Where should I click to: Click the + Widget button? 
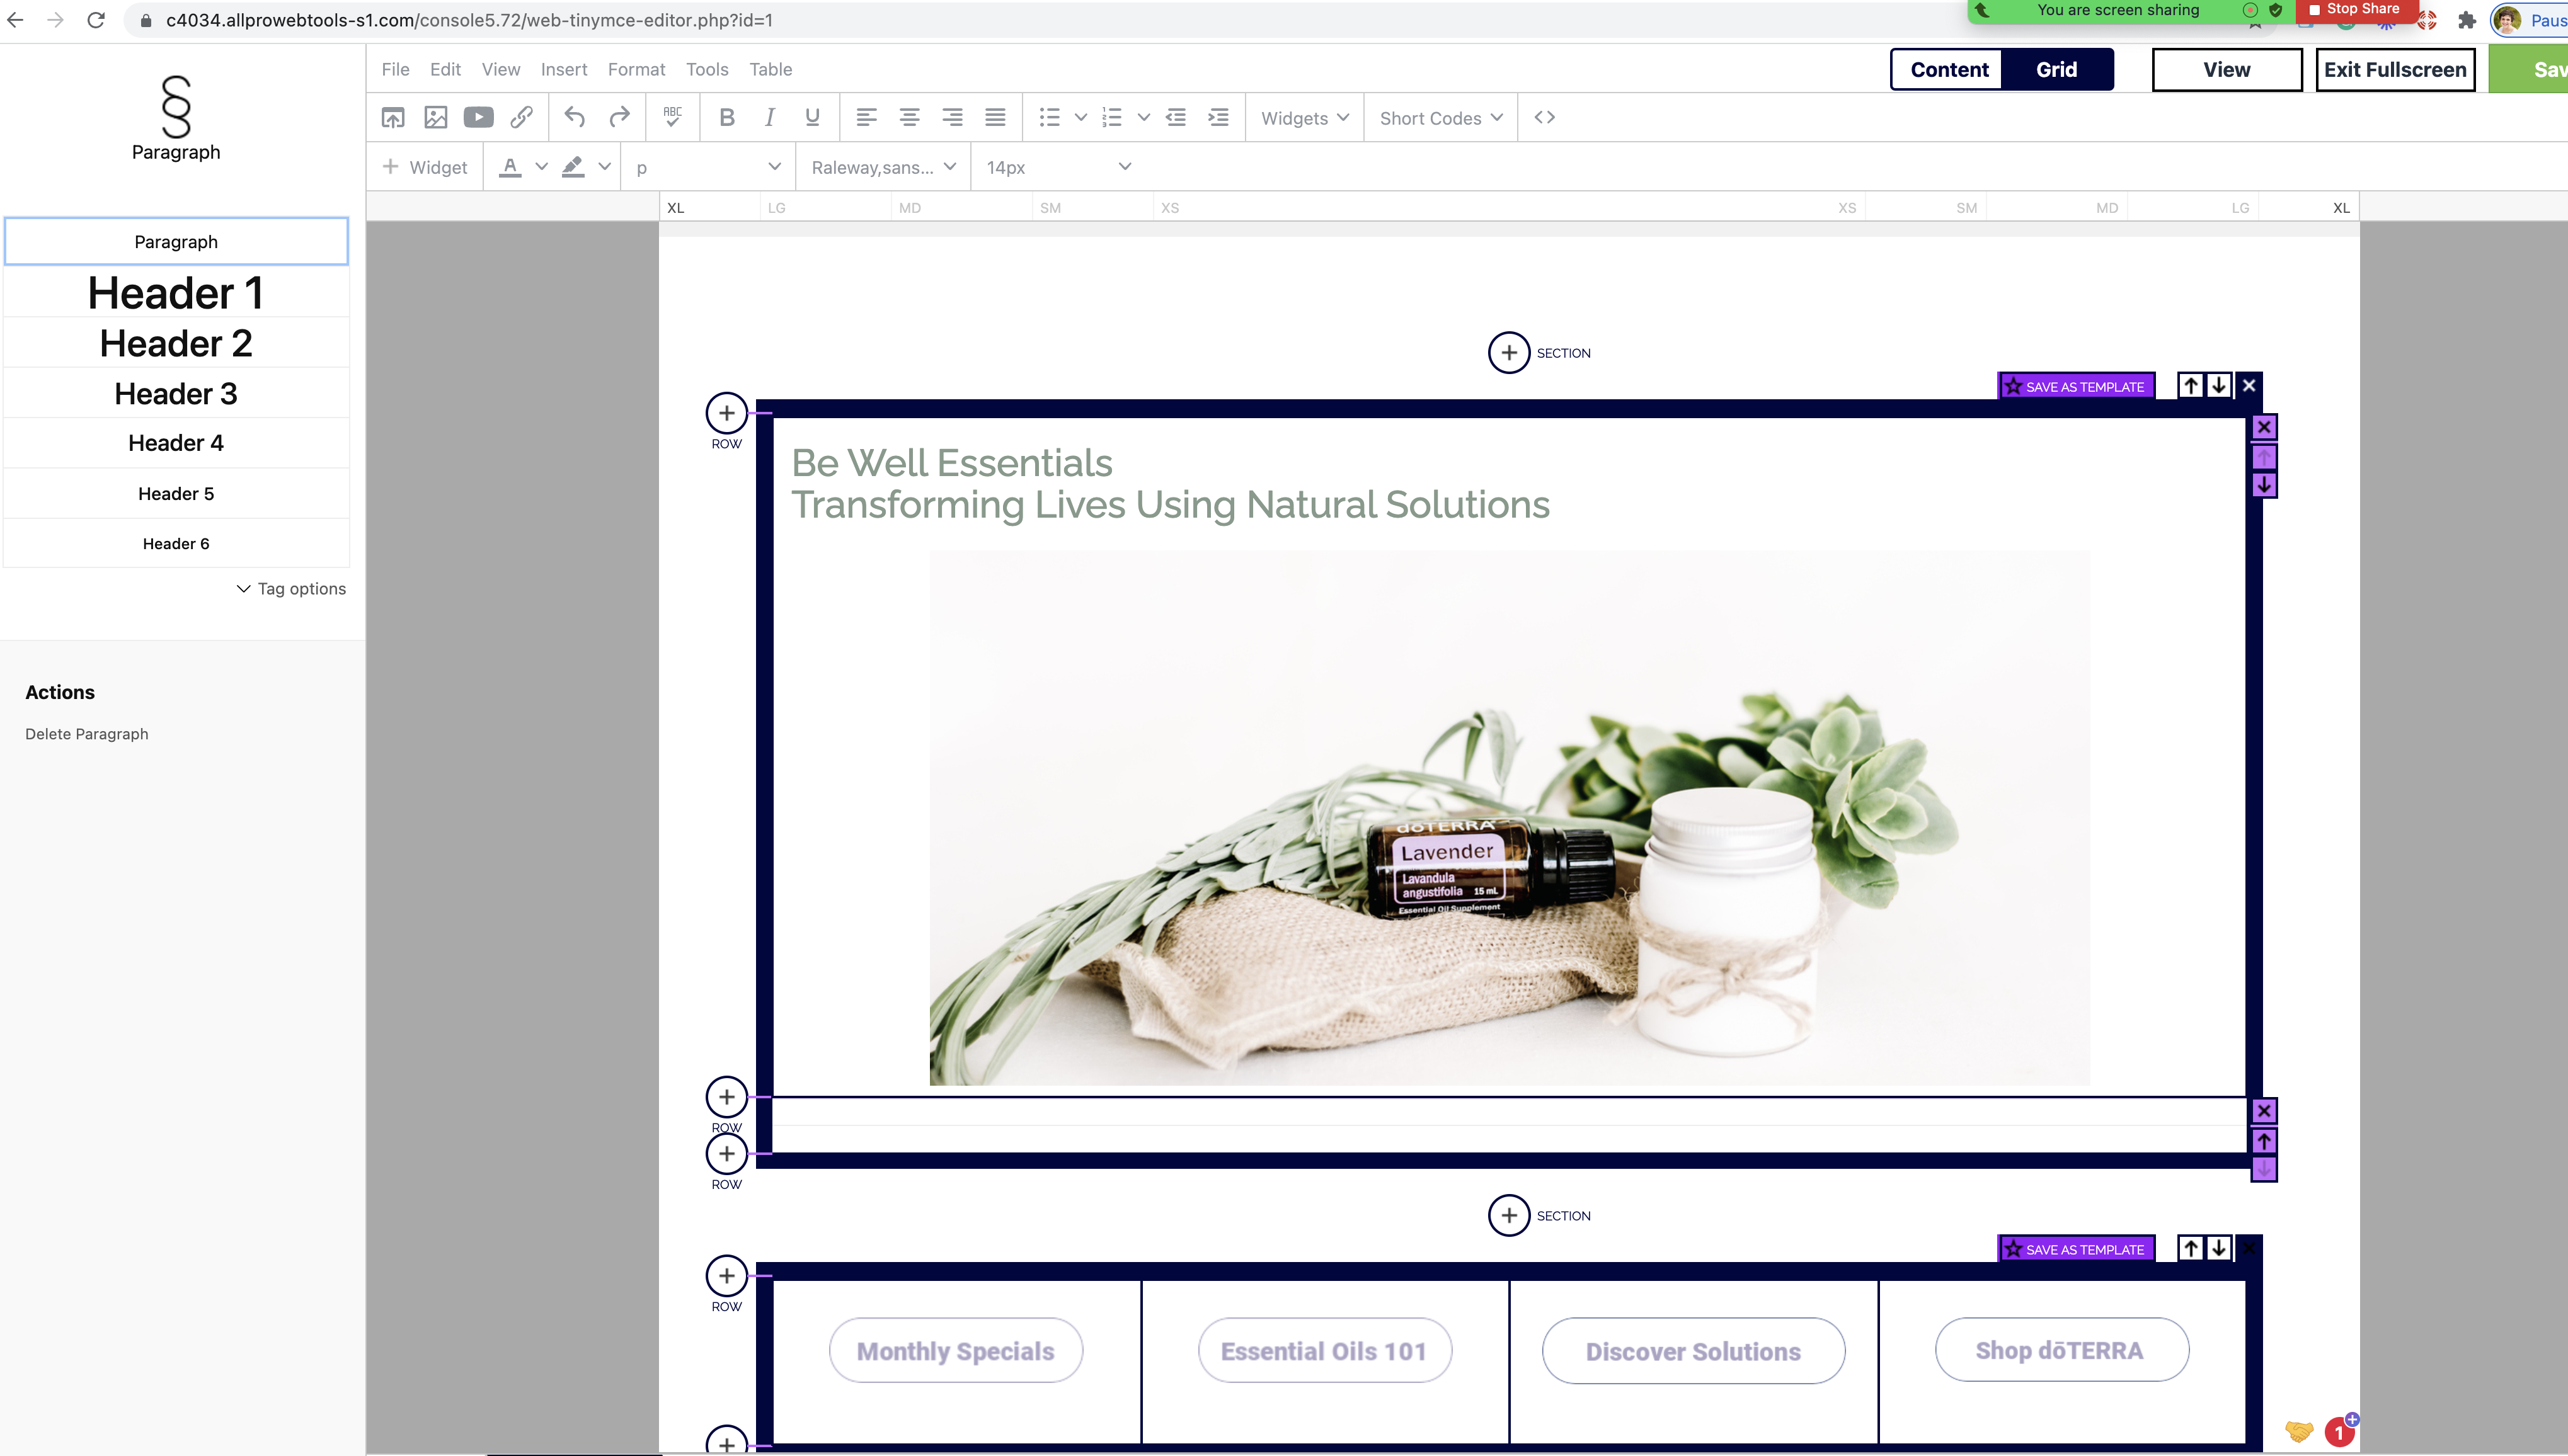click(425, 167)
